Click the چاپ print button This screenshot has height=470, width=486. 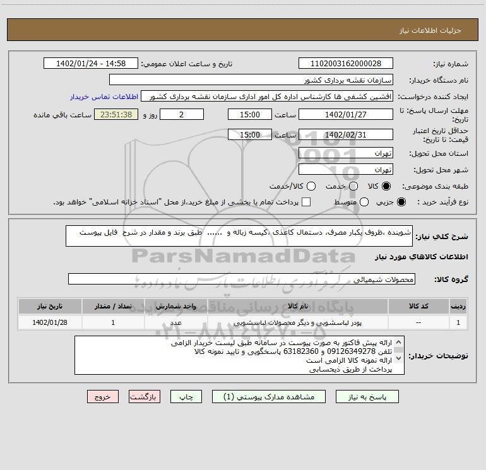pyautogui.click(x=186, y=397)
